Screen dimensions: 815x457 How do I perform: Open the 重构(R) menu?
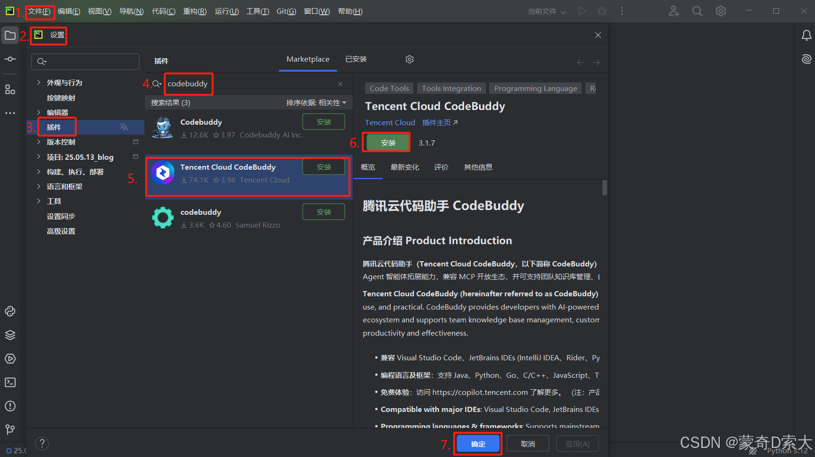pos(195,11)
